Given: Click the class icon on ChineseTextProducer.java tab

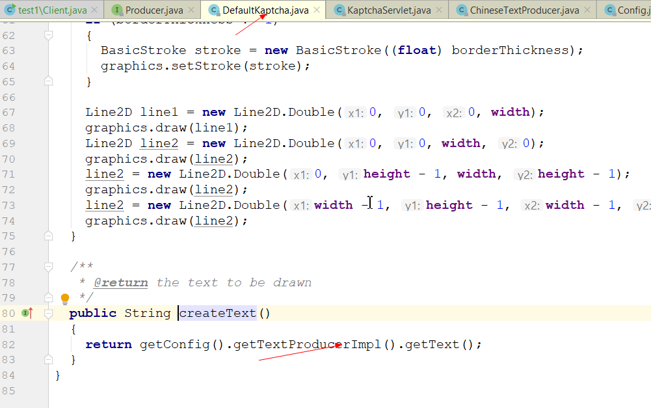Looking at the screenshot, I should [461, 10].
